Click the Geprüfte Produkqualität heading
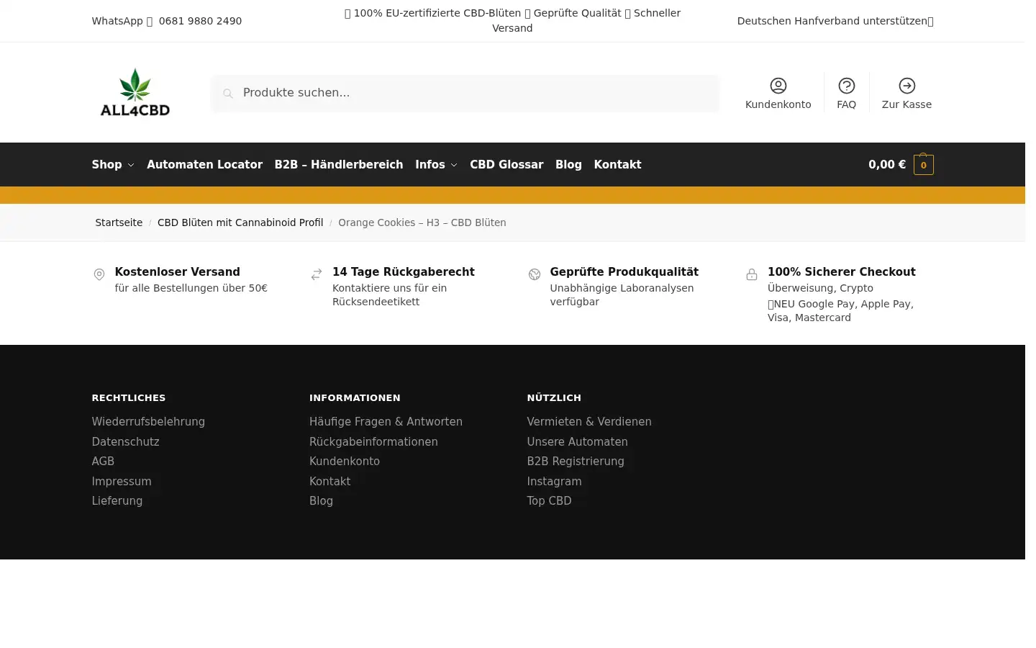The image size is (1036, 648). pos(624,271)
